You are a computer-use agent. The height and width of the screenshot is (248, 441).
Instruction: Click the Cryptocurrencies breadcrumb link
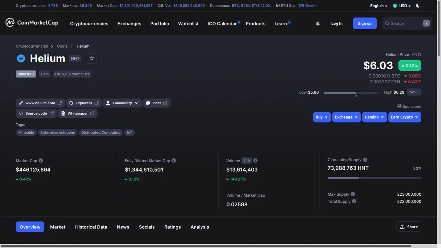point(32,46)
